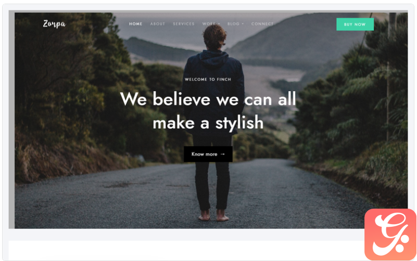417x261 pixels.
Task: Click the Zorpa script logo
Action: click(x=54, y=24)
